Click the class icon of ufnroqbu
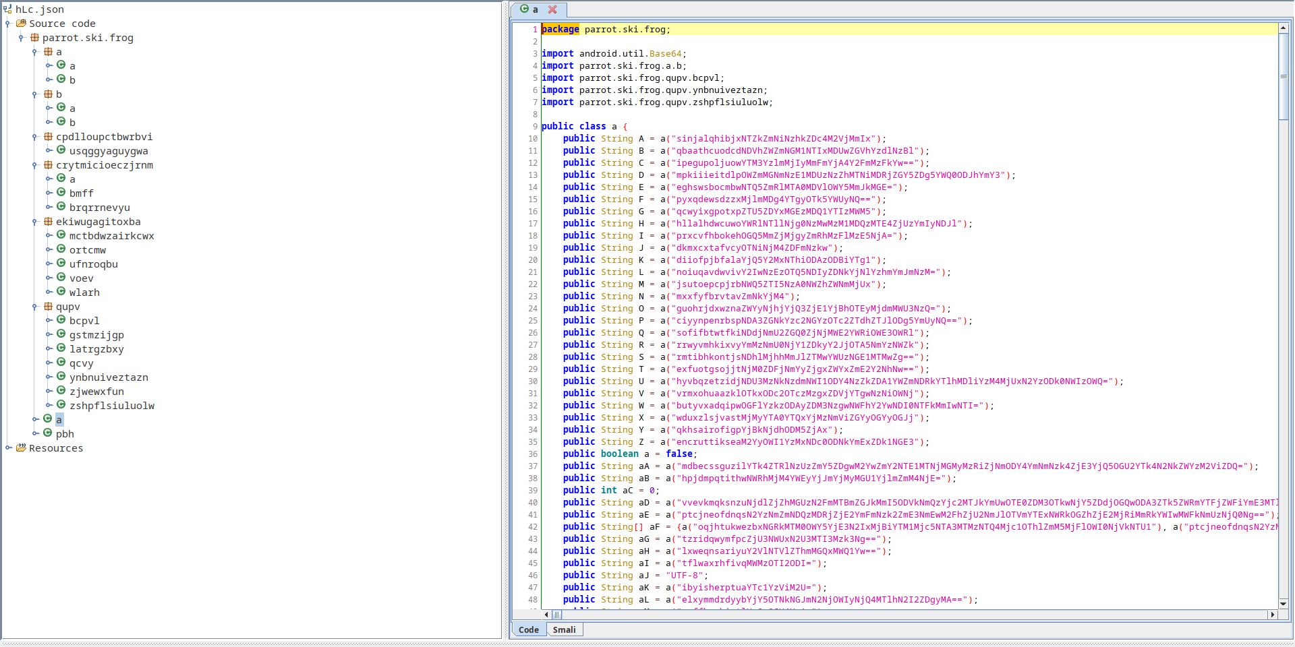The height and width of the screenshot is (647, 1295). click(61, 264)
